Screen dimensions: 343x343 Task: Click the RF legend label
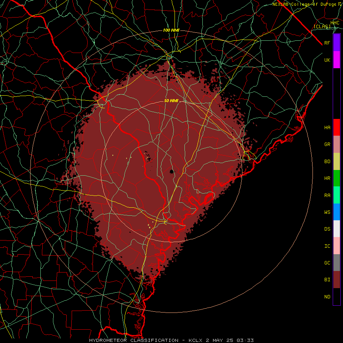point(327,43)
